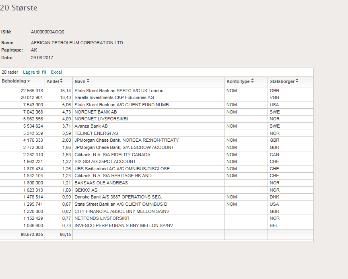Select the Sarella Investments CKP Fiduciaries row
The height and width of the screenshot is (279, 348).
pyautogui.click(x=156, y=97)
